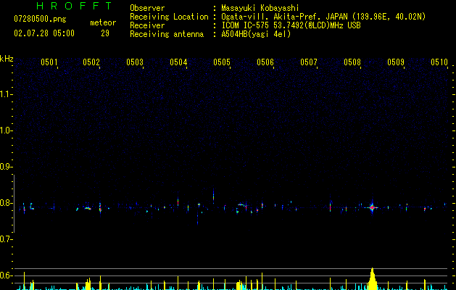Click the 0505 time marker
This screenshot has height=290, width=456.
[222, 62]
